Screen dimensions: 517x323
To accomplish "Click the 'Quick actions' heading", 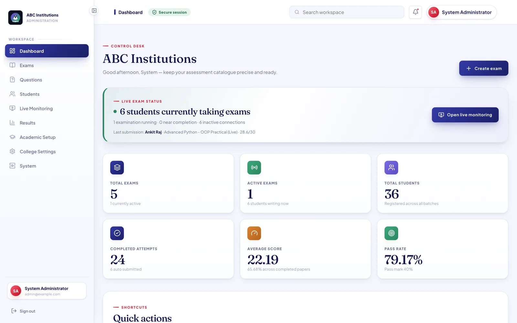I will point(142,318).
